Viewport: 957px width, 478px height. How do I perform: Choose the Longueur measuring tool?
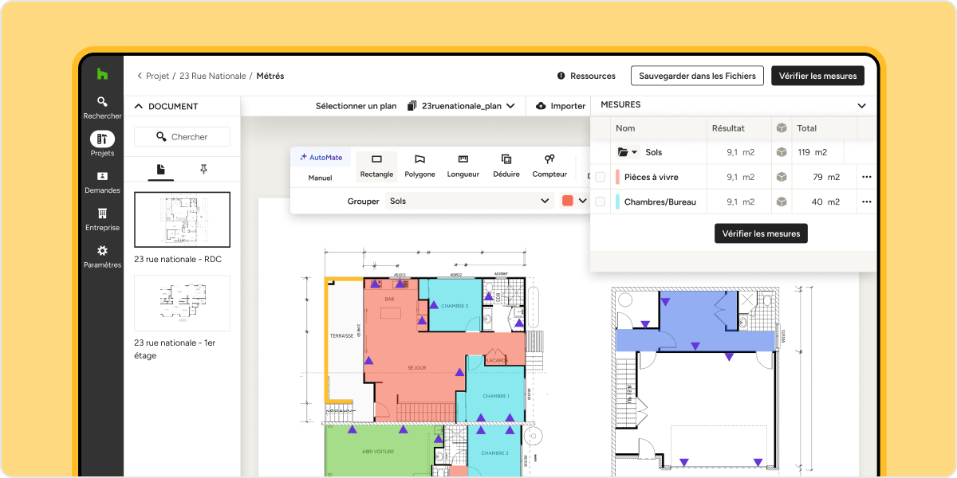[463, 166]
